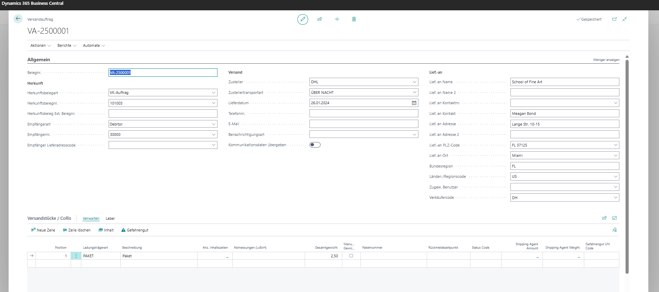Click the Gefahrengut warning action

click(x=134, y=230)
